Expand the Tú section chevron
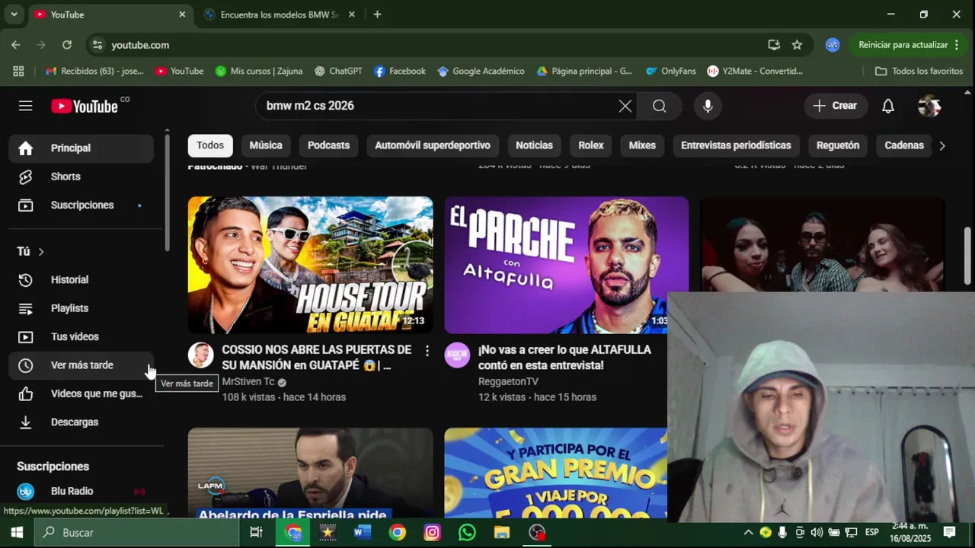Image resolution: width=975 pixels, height=548 pixels. 41,252
